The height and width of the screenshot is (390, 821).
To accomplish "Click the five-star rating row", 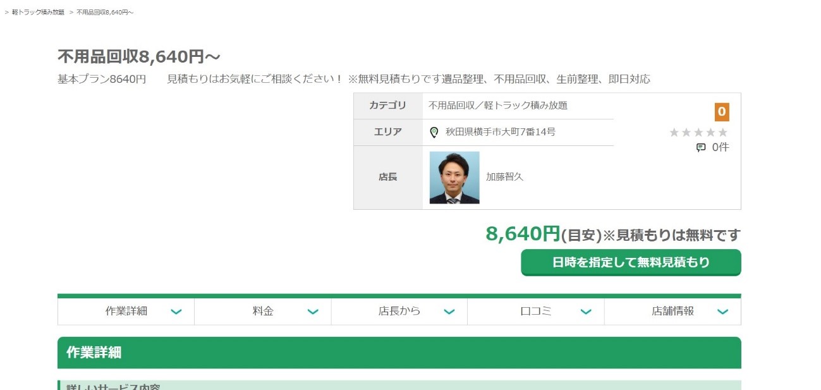I will 698,133.
